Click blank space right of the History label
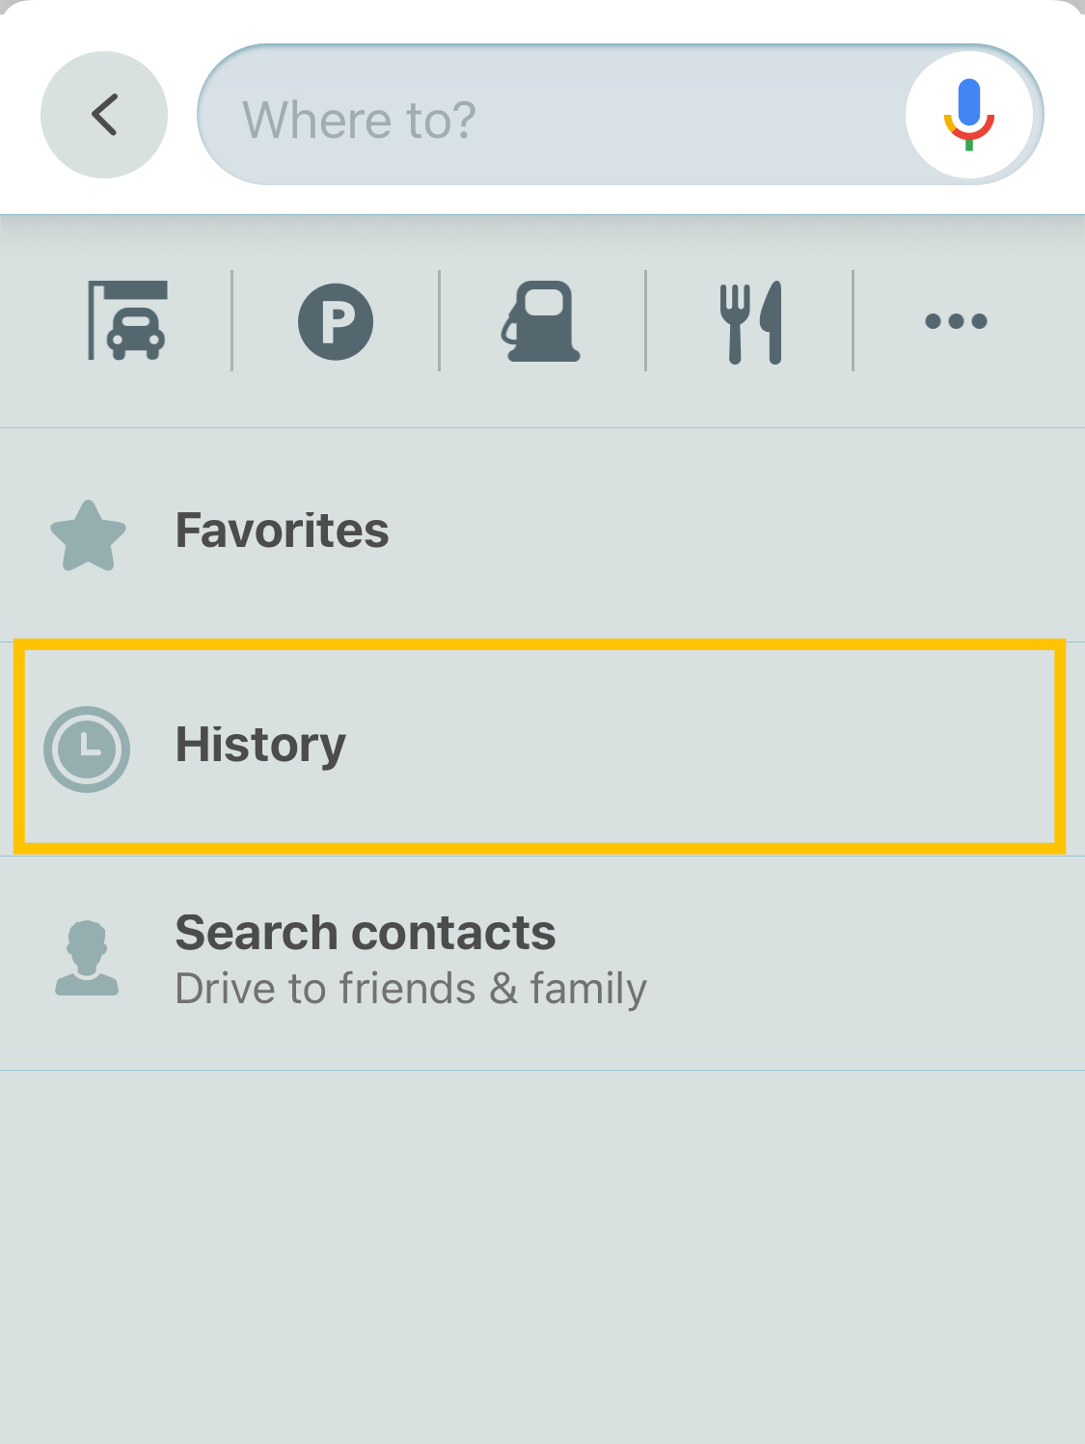 pyautogui.click(x=694, y=748)
